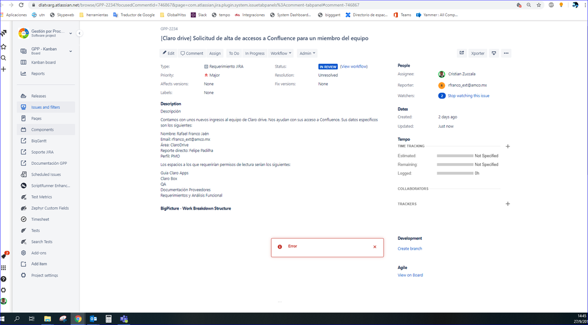Click the Create plus icon in left rail
This screenshot has width=588, height=325.
coord(4,69)
